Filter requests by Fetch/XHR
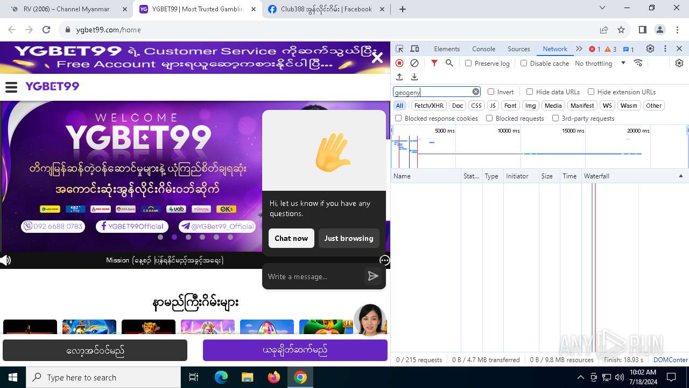Viewport: 689px width, 388px height. [429, 106]
